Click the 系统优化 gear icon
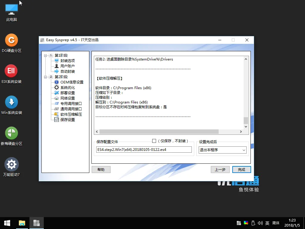The width and height of the screenshot is (305, 229). point(57,87)
